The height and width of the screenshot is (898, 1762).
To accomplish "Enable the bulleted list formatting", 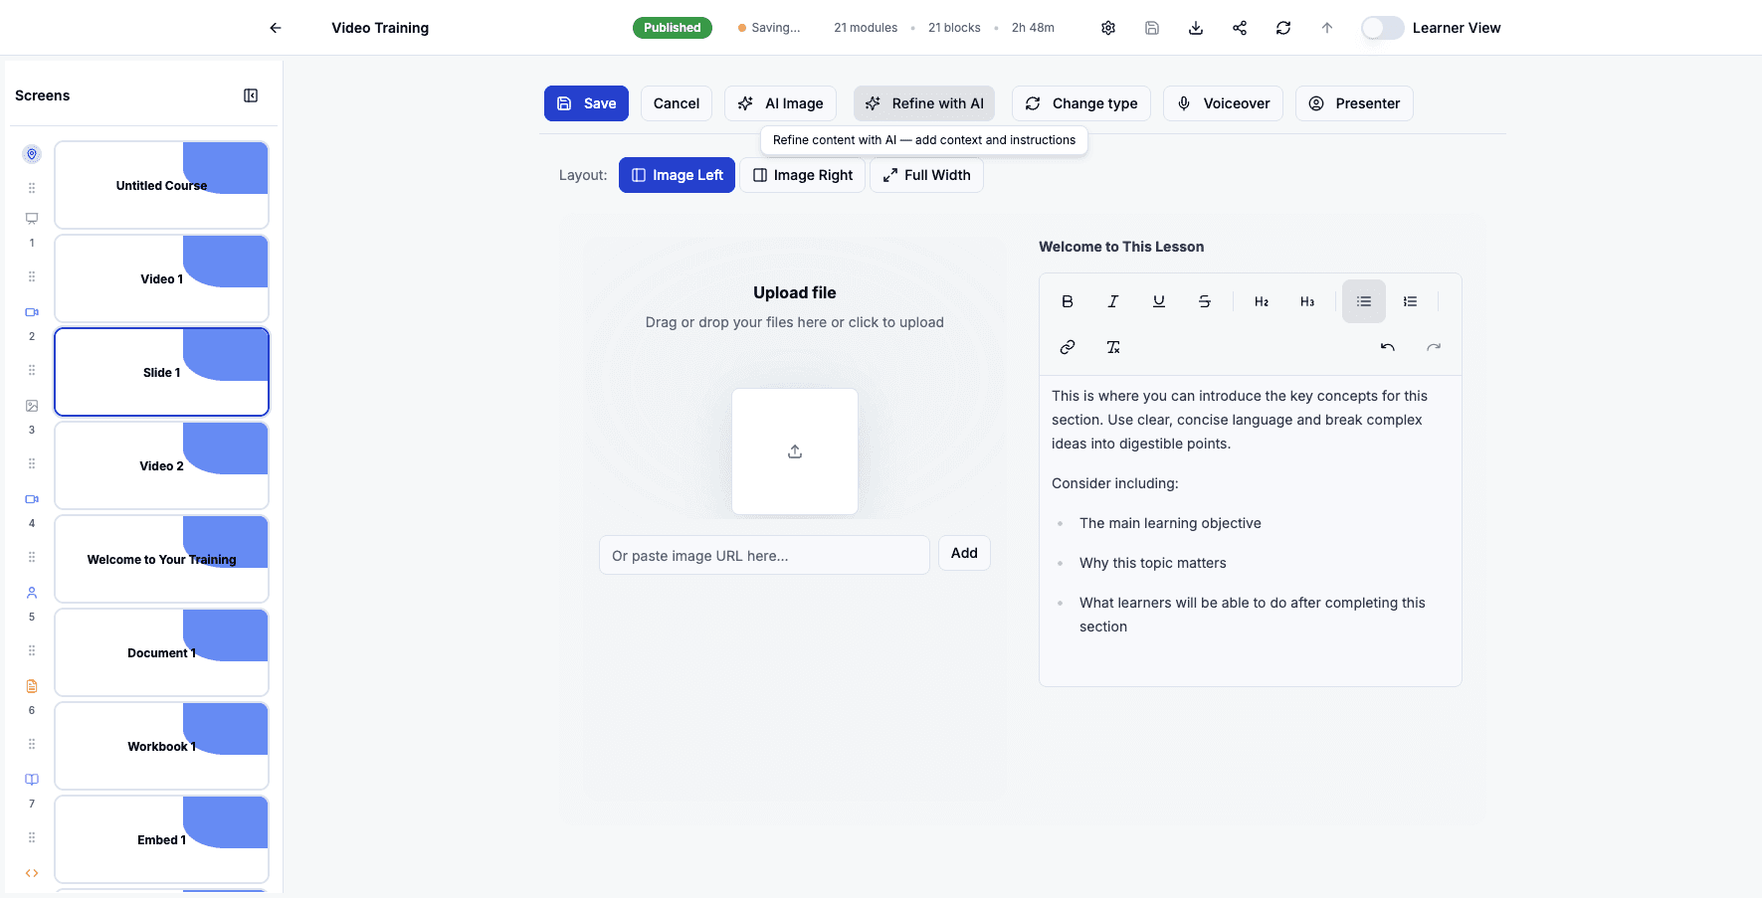I will [1363, 300].
